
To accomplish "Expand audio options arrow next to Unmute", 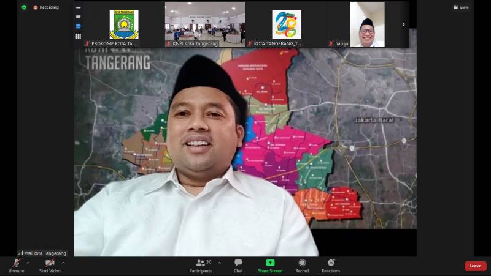I will point(28,263).
